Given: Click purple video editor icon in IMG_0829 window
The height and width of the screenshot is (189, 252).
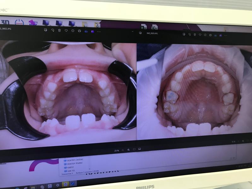Looking at the screenshot, I should click(221, 35).
